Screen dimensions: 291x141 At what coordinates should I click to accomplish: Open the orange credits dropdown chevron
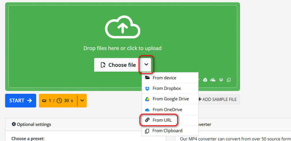tap(82, 101)
